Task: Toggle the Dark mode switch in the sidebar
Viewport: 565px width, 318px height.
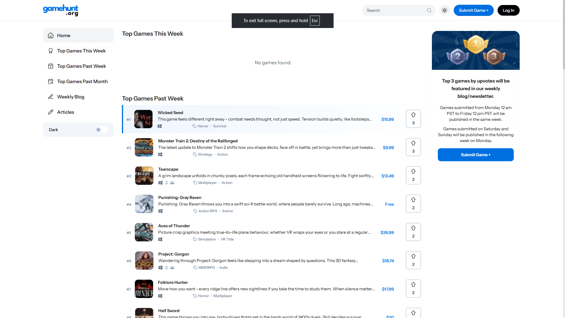Action: [101, 130]
